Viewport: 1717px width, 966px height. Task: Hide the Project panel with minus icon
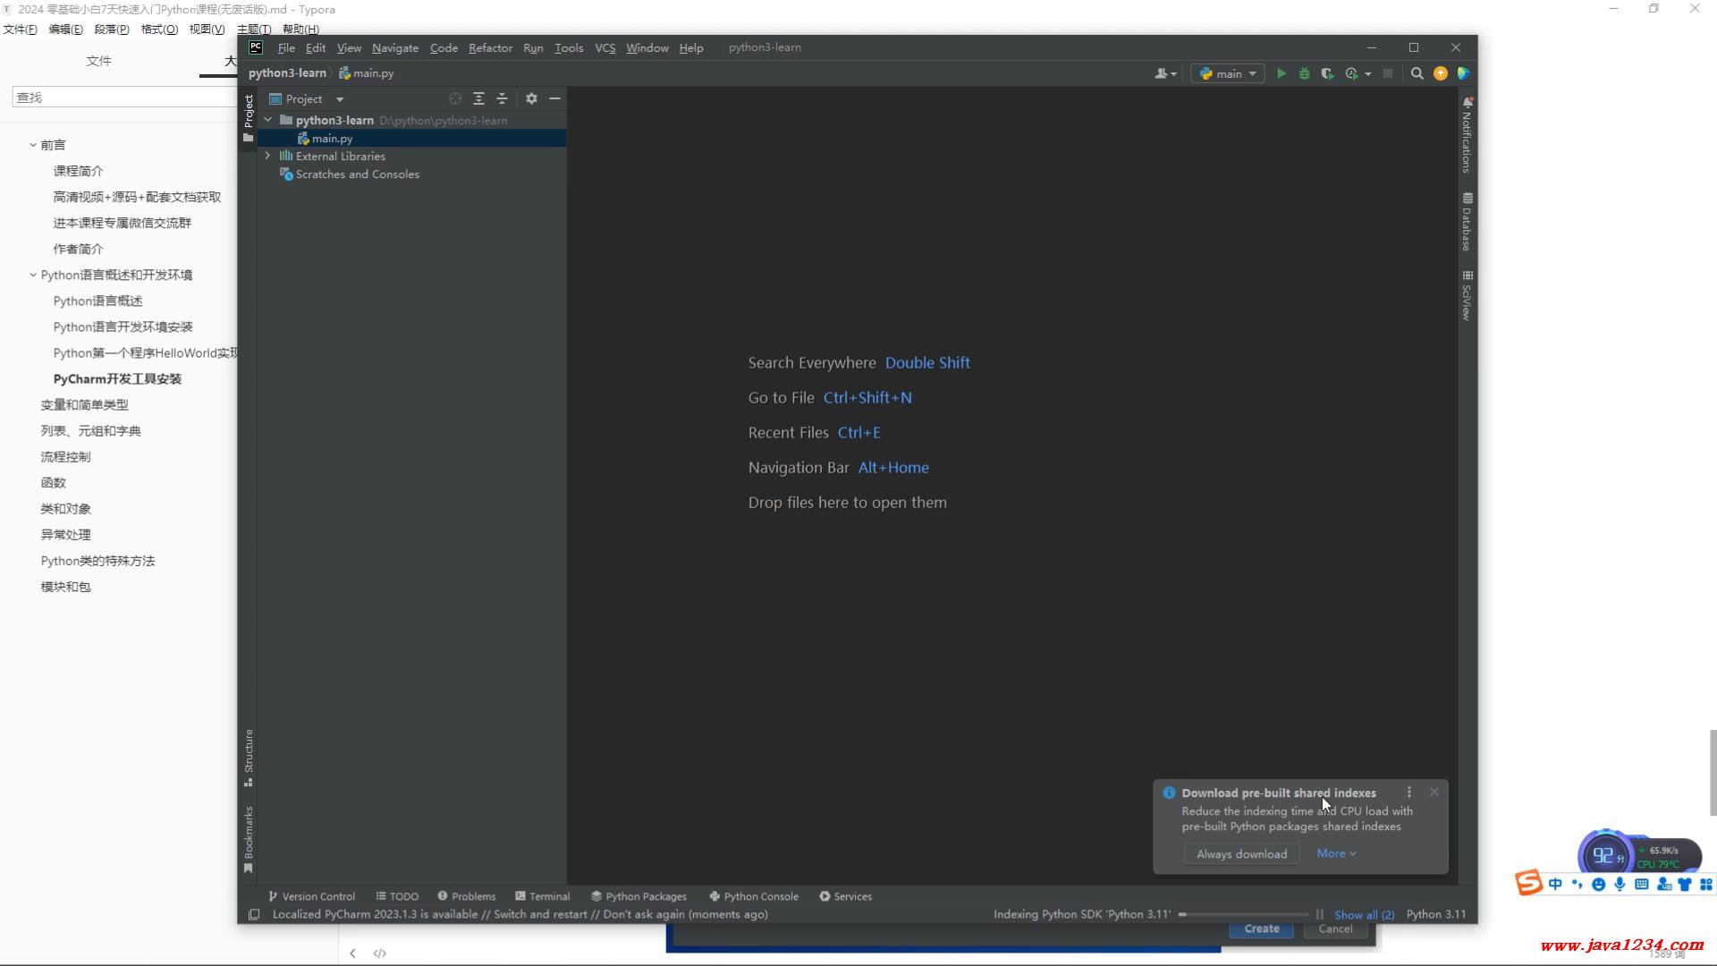(x=554, y=98)
